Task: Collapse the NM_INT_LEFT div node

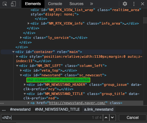Action: (x=17, y=66)
